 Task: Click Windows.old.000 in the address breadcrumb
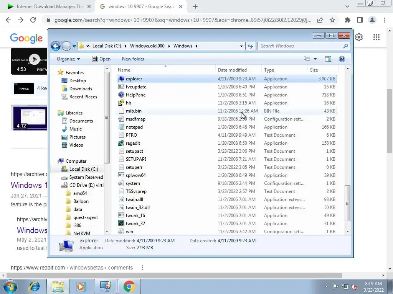pos(147,46)
